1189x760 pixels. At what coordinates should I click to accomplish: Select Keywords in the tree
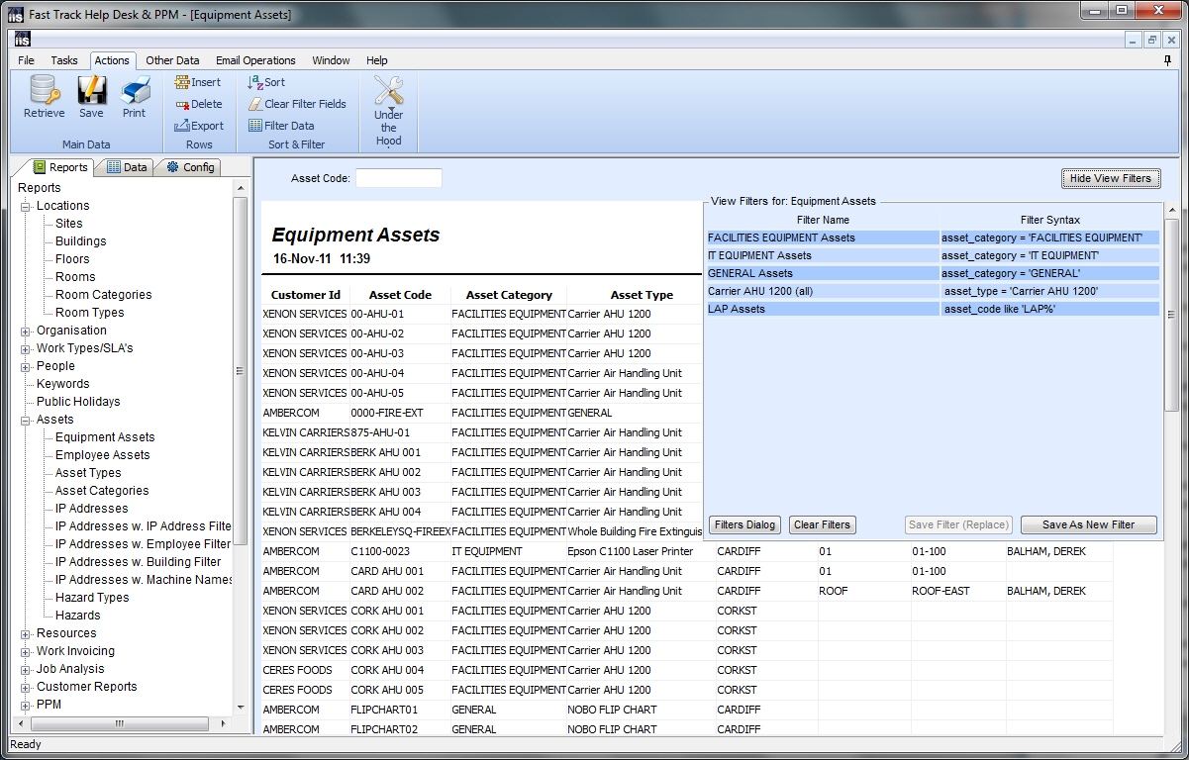pyautogui.click(x=63, y=384)
